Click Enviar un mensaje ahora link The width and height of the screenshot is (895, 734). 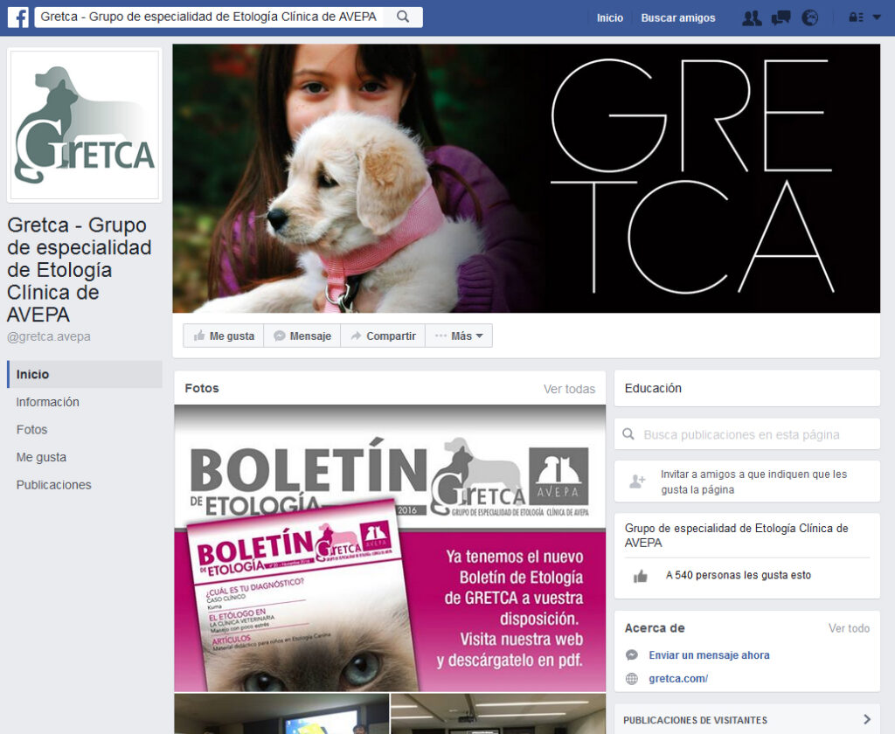click(x=709, y=655)
